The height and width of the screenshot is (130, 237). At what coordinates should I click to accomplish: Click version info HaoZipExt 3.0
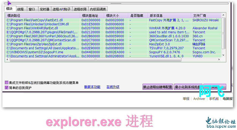[x=159, y=44]
